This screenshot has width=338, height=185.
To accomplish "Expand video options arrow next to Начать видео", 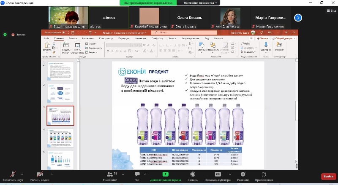I will coord(51,174).
